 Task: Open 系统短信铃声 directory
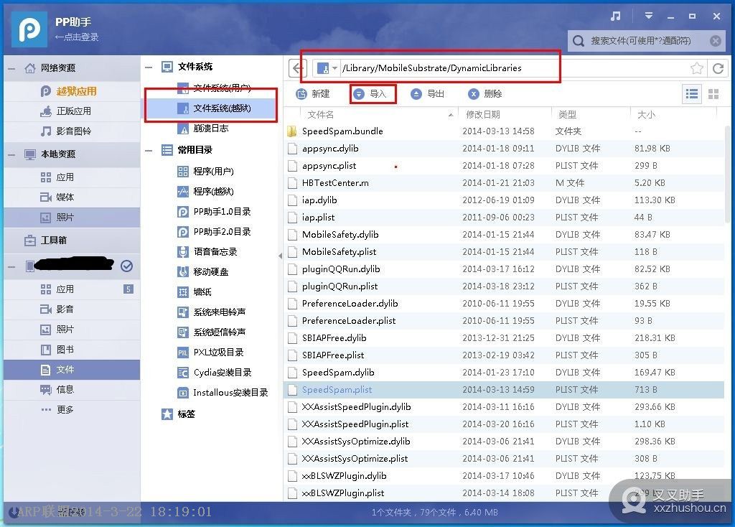tap(212, 332)
